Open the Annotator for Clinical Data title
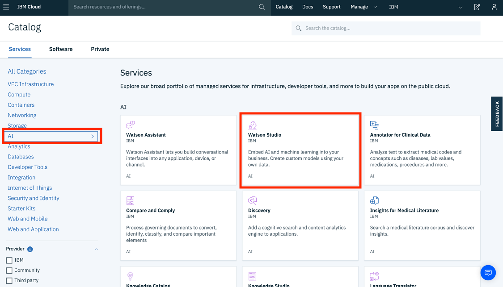503x287 pixels. point(400,135)
